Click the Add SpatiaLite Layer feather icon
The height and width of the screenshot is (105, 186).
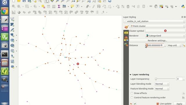tap(12, 30)
